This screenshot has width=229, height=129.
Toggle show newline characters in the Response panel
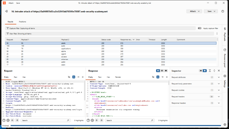[x=162, y=77]
